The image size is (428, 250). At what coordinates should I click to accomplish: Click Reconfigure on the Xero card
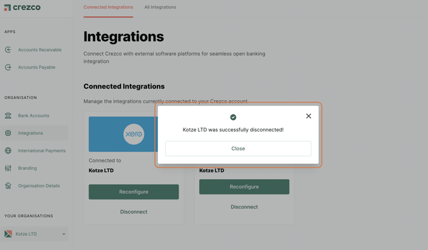[x=134, y=192]
